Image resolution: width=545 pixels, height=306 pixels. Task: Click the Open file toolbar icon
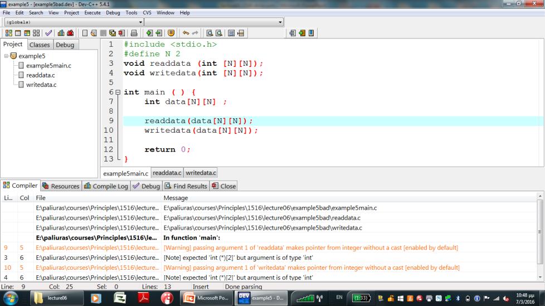pos(94,33)
